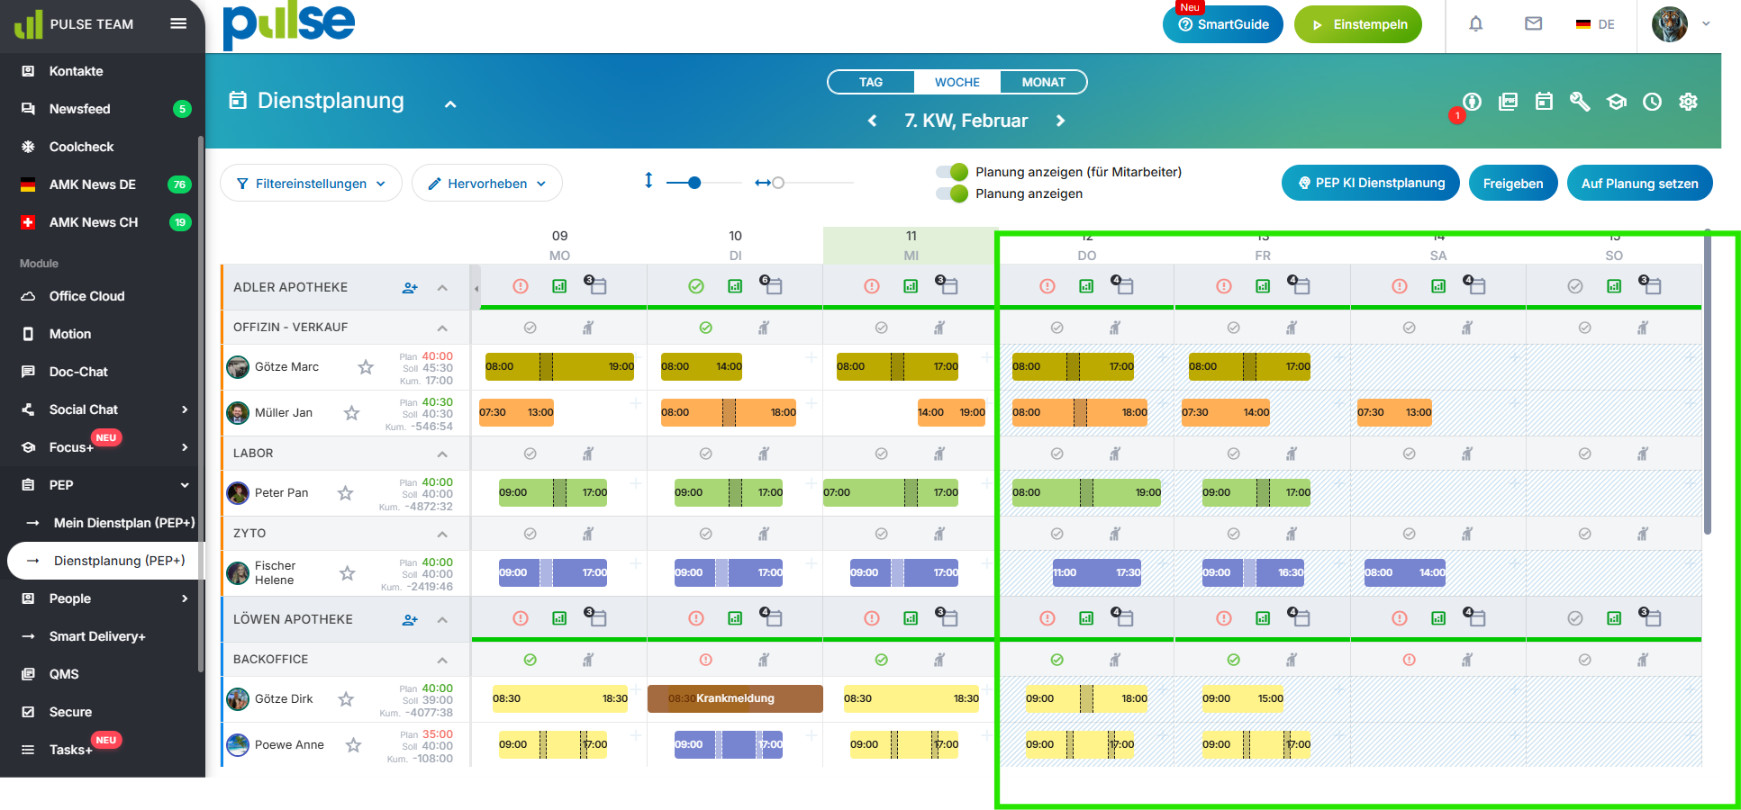Screen dimensions: 1741x810
Task: Toggle favorite star for Fischer Helene
Action: pyautogui.click(x=347, y=573)
